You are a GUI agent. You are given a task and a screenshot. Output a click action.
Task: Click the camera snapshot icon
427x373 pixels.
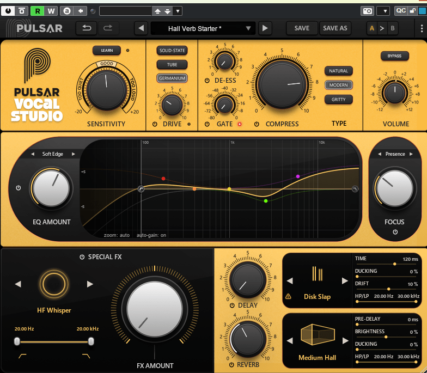point(367,11)
